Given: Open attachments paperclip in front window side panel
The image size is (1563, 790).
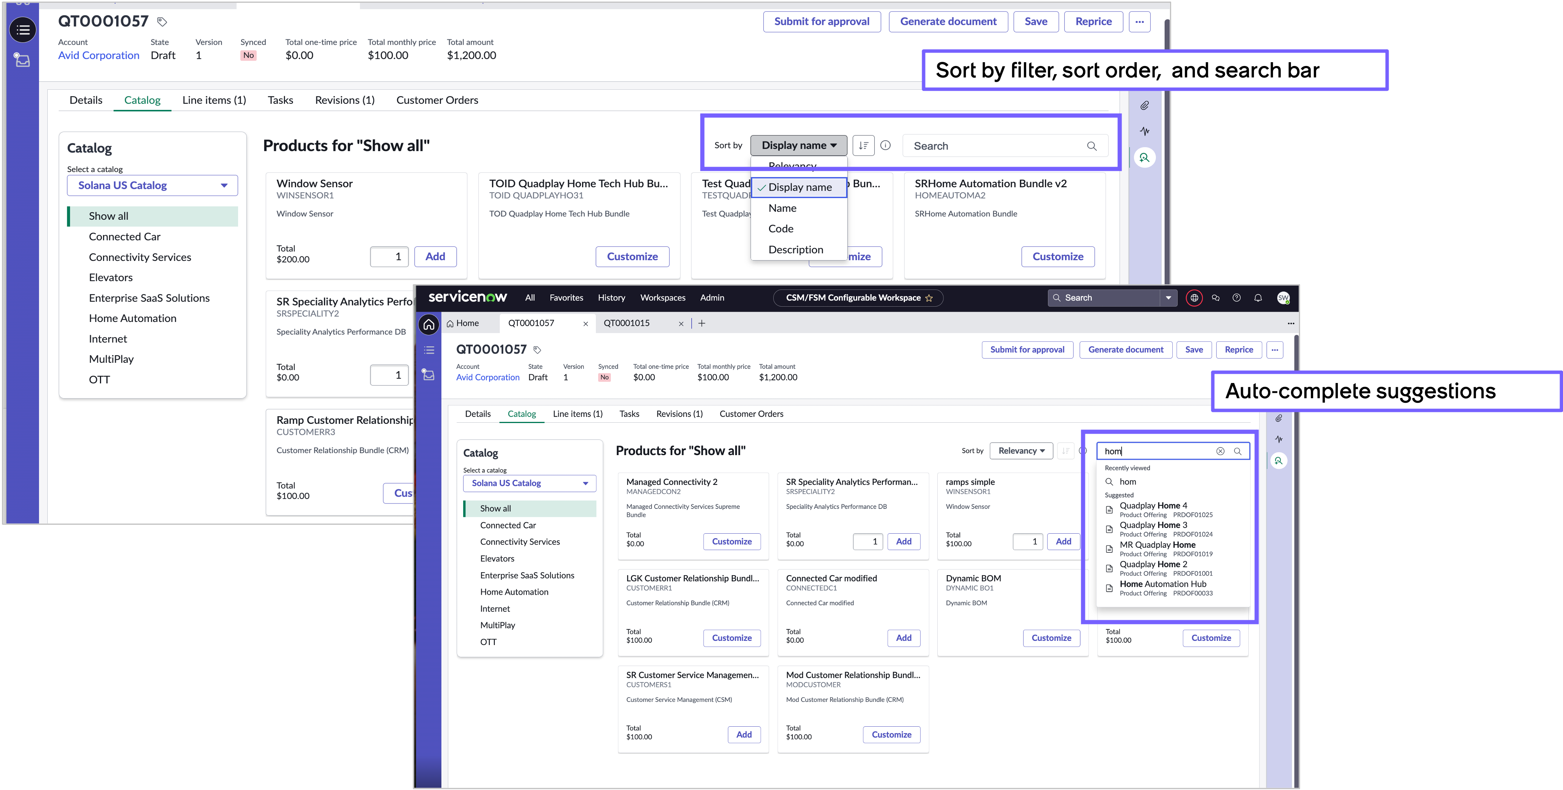Looking at the screenshot, I should point(1278,418).
